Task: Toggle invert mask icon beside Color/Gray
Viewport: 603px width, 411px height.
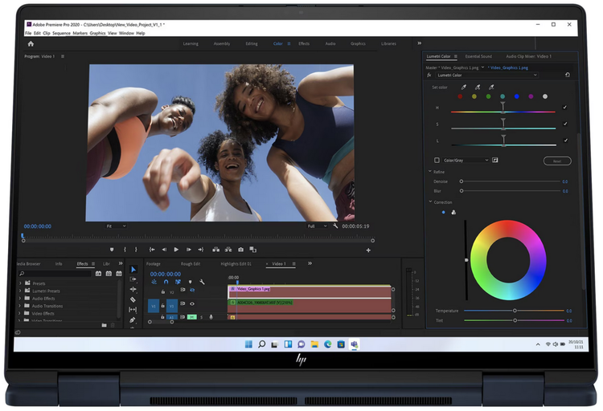Action: coord(495,161)
